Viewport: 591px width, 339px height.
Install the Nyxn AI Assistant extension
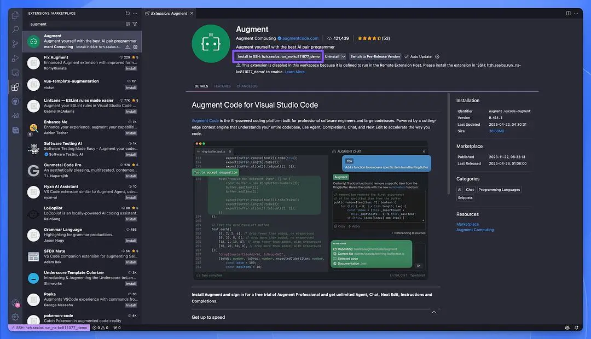[x=131, y=197]
